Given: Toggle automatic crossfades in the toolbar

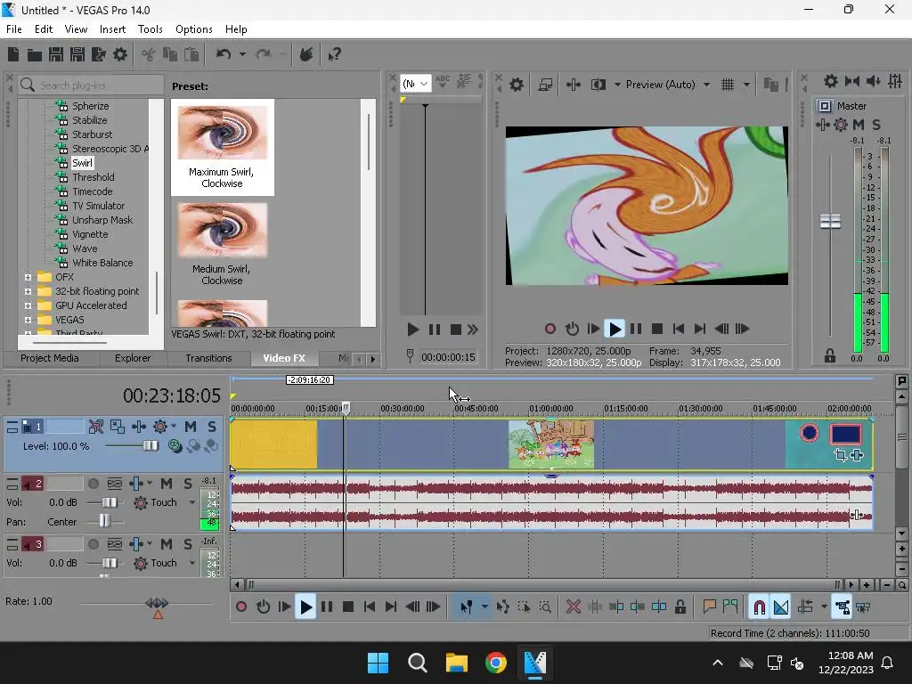Looking at the screenshot, I should (781, 607).
